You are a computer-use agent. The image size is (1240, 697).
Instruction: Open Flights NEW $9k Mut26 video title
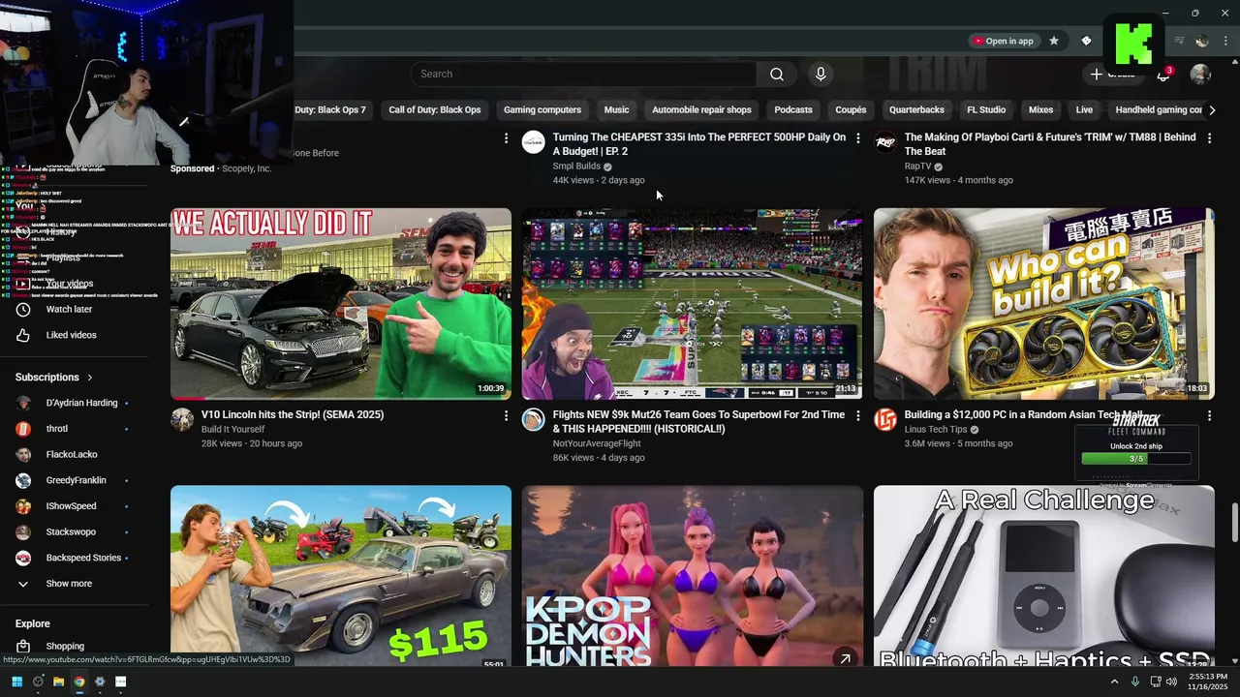click(x=698, y=422)
